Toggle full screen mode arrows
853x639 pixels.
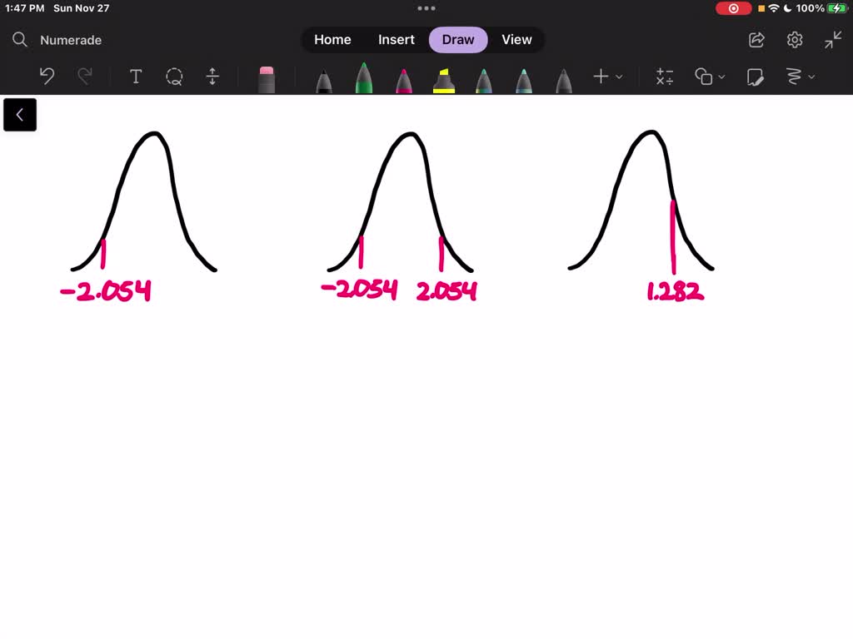[833, 40]
